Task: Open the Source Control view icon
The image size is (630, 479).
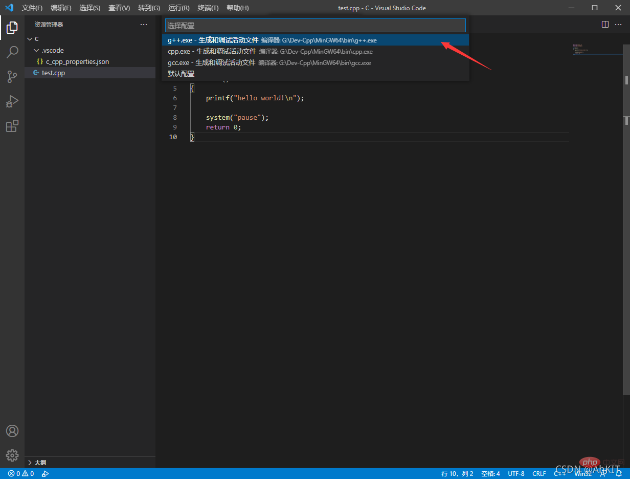Action: click(x=12, y=77)
